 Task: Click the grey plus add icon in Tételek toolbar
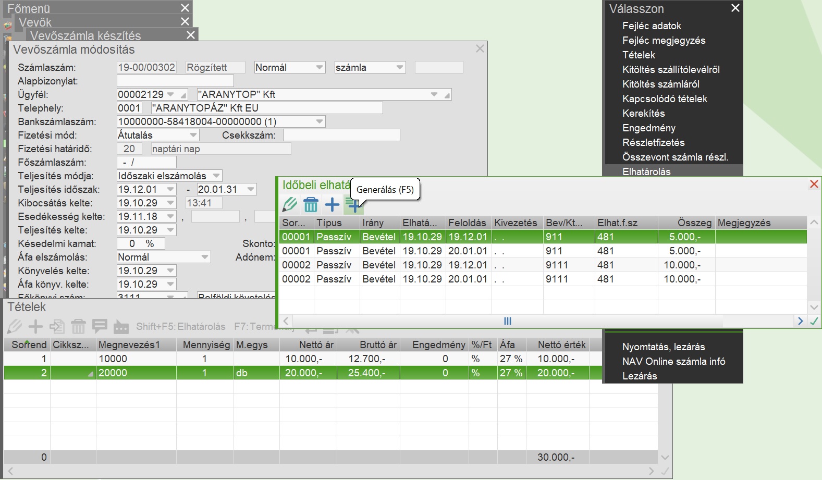35,327
